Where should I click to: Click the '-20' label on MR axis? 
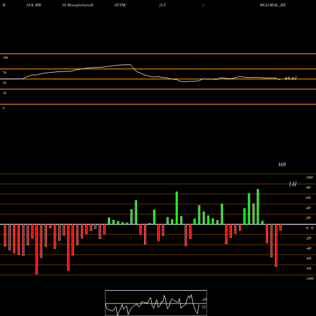pos(308,238)
